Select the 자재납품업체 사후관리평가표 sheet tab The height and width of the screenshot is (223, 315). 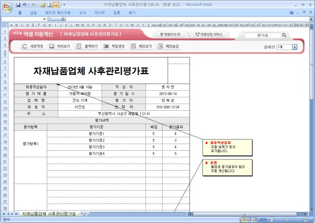[49, 214]
